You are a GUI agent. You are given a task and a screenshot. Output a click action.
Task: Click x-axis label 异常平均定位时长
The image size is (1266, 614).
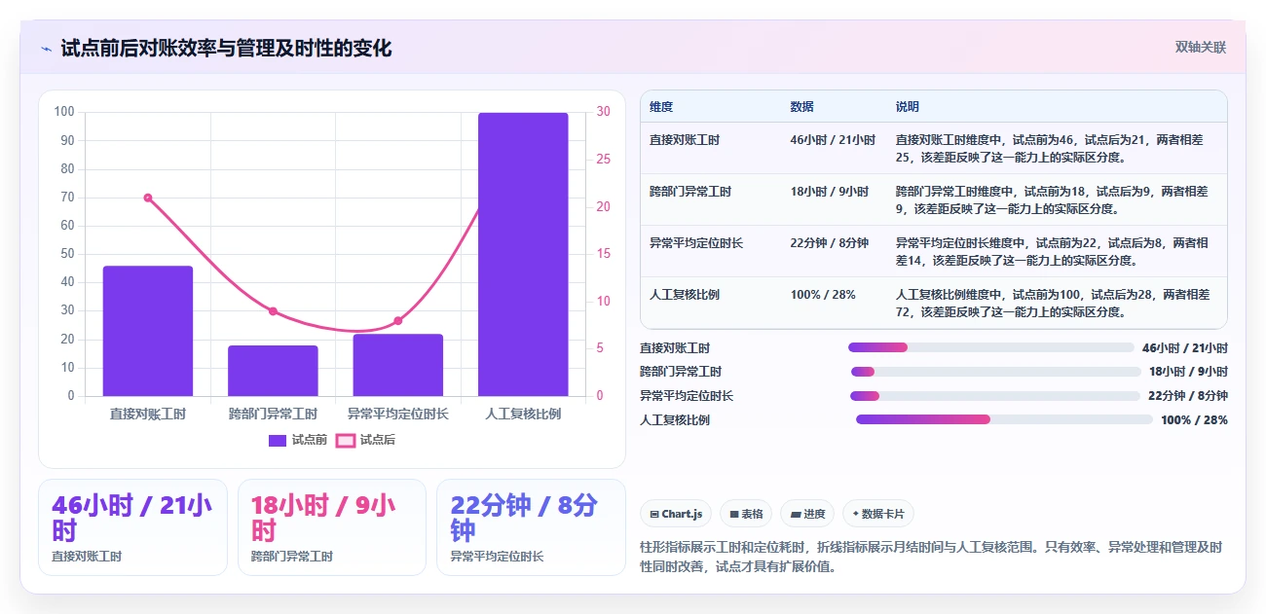coord(397,415)
